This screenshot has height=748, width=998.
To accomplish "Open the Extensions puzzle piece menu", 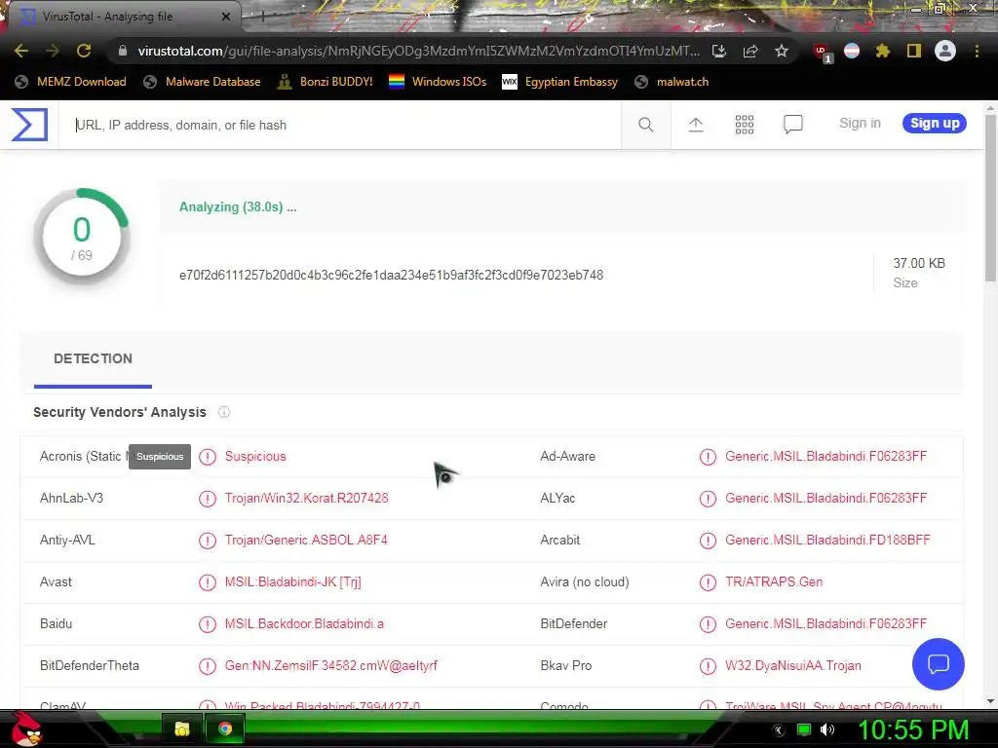I will (x=883, y=51).
